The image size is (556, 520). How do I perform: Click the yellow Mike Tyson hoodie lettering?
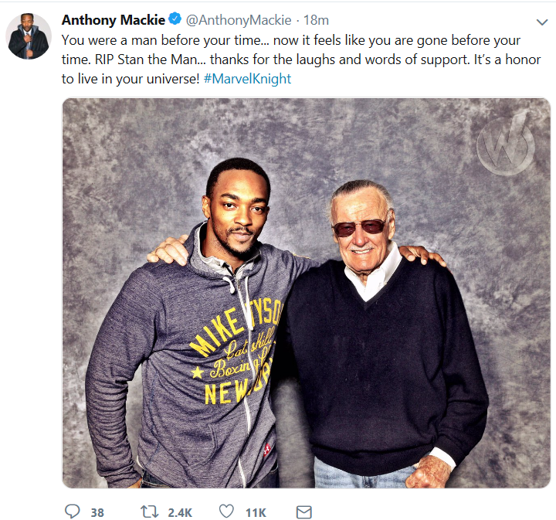click(236, 353)
